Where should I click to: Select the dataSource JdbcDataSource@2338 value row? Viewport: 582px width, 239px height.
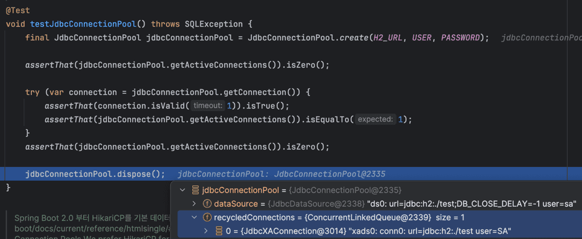pyautogui.click(x=380, y=204)
